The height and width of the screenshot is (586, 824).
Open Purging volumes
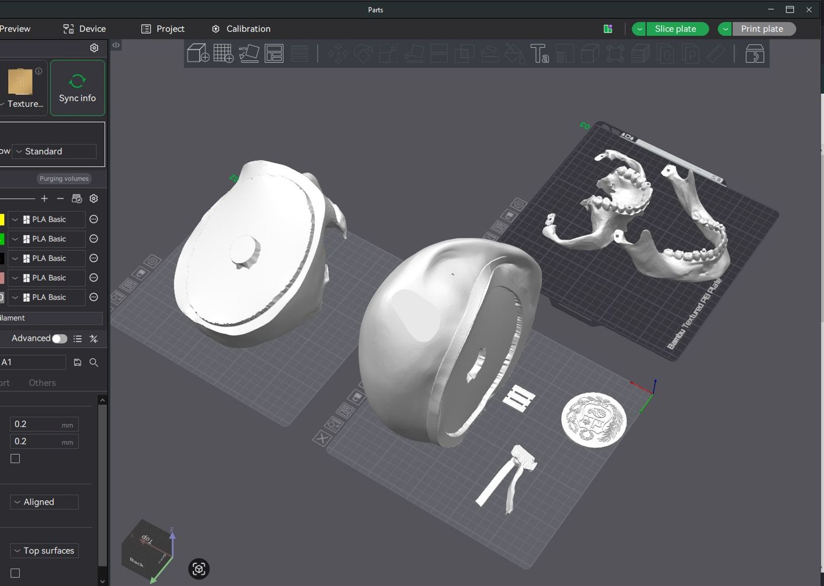tap(64, 179)
